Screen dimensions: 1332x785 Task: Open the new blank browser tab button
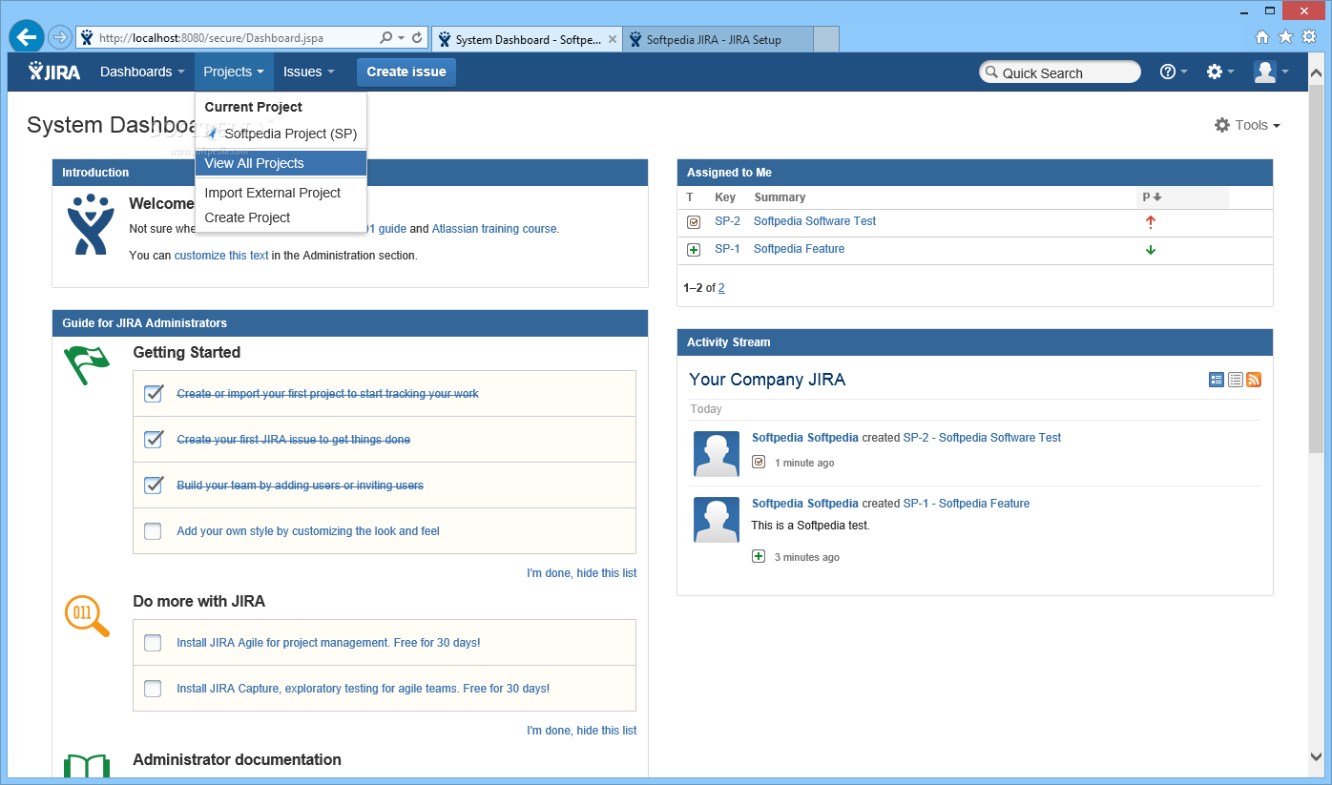(826, 40)
